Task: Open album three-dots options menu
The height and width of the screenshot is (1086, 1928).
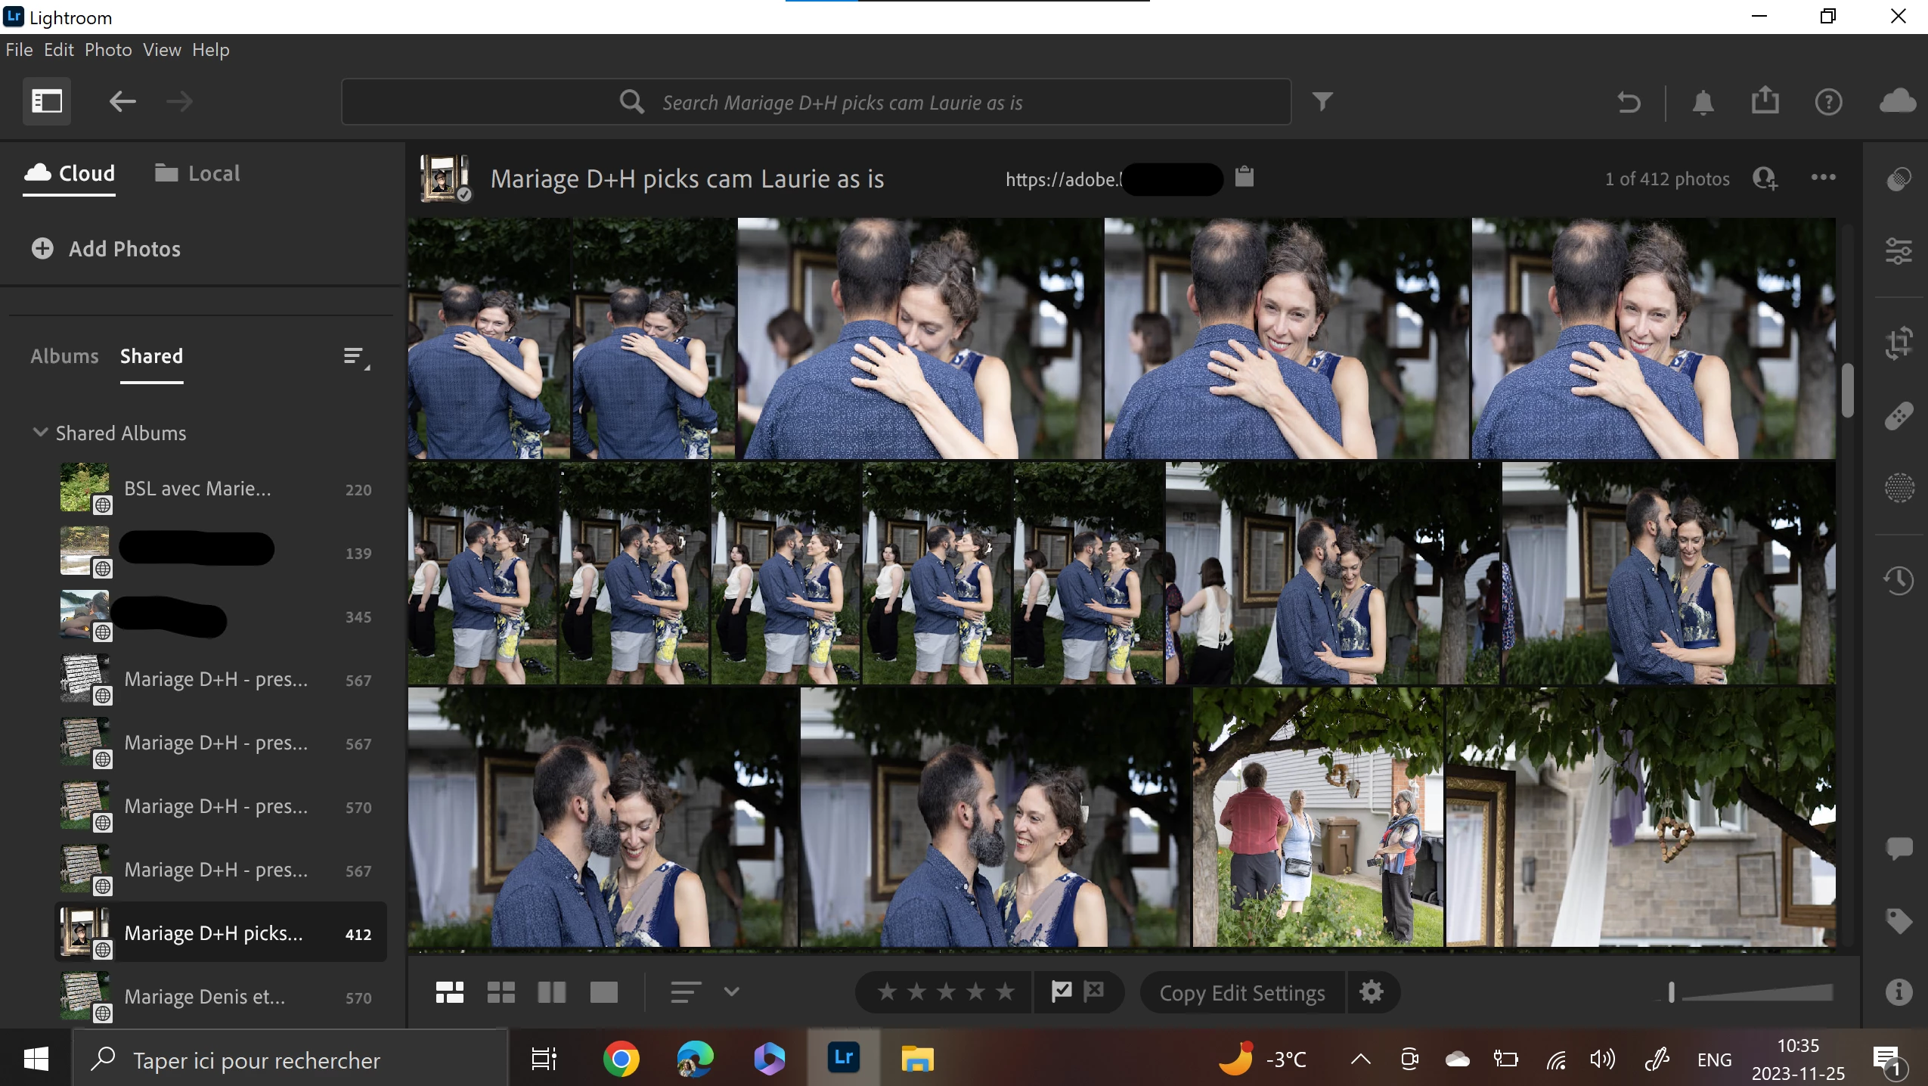Action: coord(1823,178)
